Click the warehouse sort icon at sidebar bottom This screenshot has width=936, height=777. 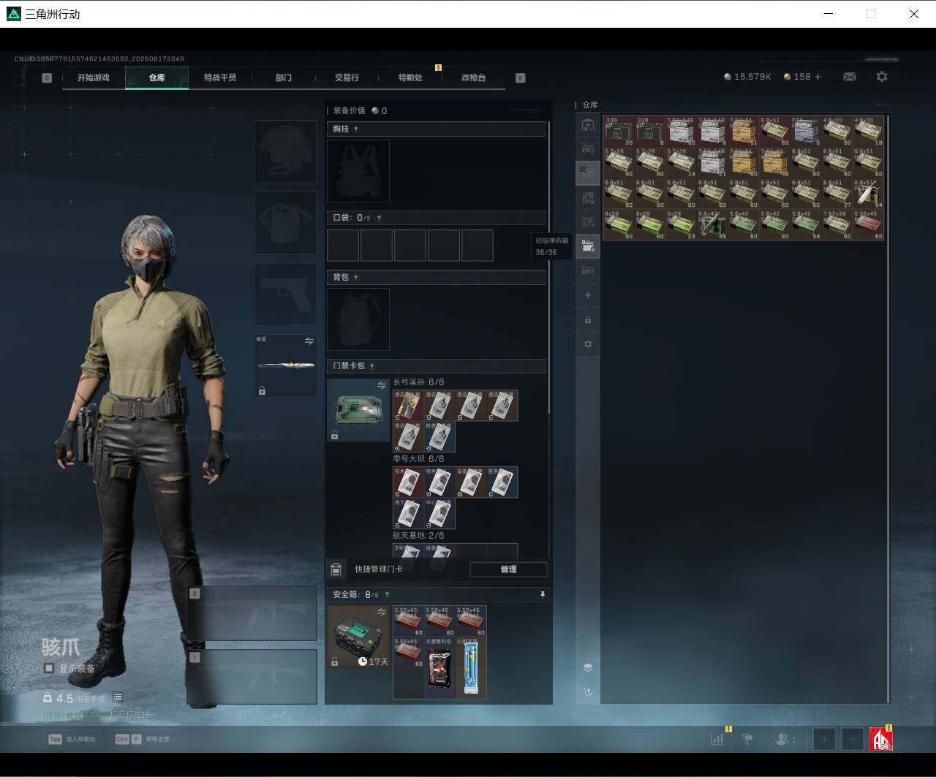(x=587, y=691)
